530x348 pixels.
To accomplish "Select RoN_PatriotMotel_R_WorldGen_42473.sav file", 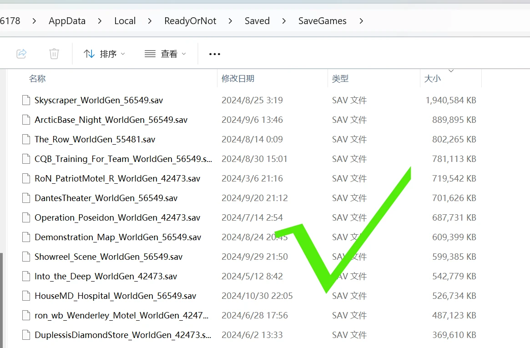I will point(117,179).
